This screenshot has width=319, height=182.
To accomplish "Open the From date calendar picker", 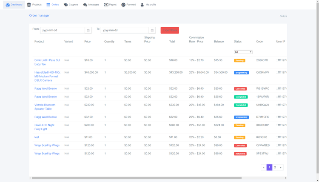I will coord(88,30).
